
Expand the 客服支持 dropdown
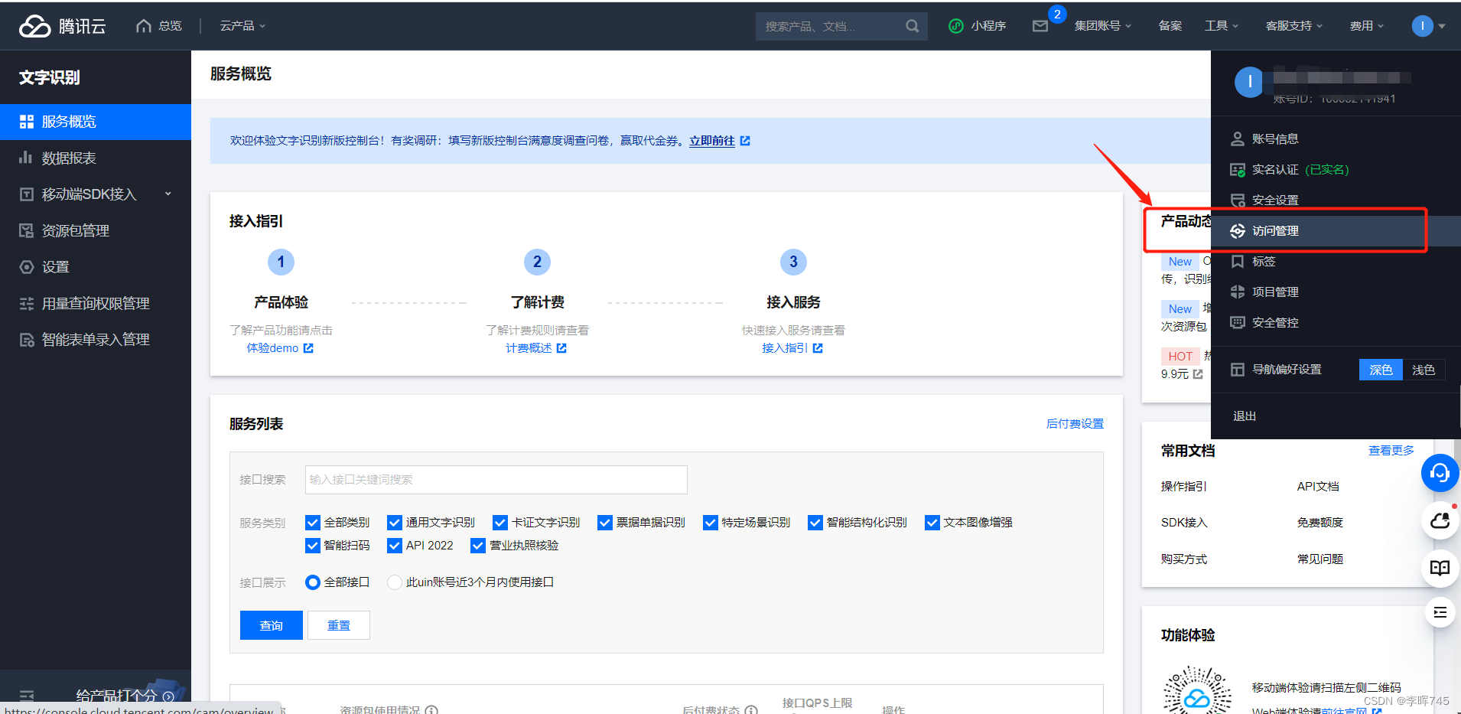click(x=1293, y=26)
